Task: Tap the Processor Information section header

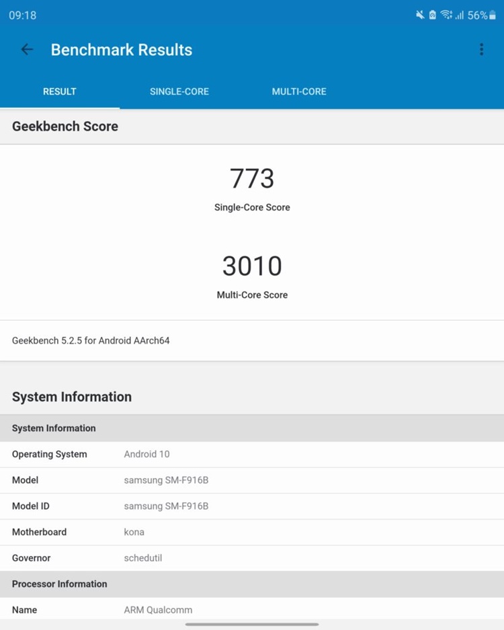Action: (x=252, y=584)
